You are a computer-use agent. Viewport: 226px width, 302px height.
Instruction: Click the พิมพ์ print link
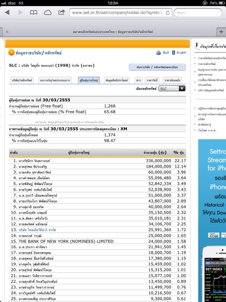tap(165, 52)
